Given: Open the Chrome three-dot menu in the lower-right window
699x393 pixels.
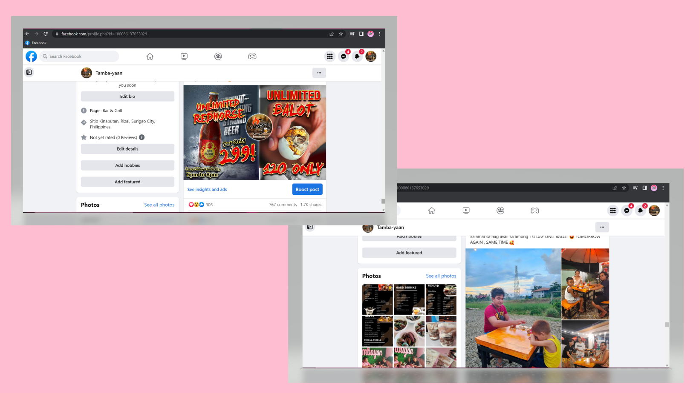Looking at the screenshot, I should [663, 188].
